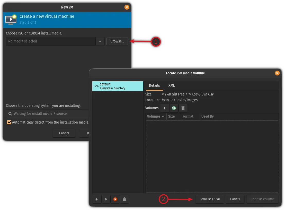The width and height of the screenshot is (285, 210).
Task: Add a new storage pool
Action: (97, 199)
